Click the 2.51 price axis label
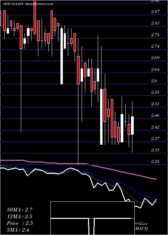 155,104
